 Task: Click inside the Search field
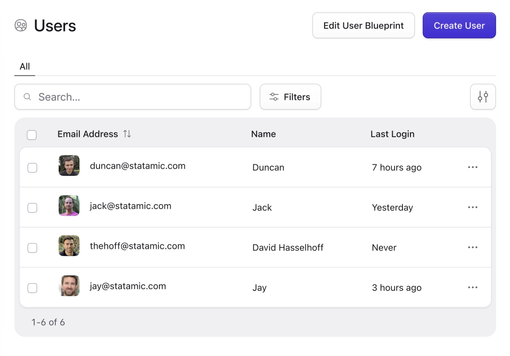pyautogui.click(x=133, y=97)
